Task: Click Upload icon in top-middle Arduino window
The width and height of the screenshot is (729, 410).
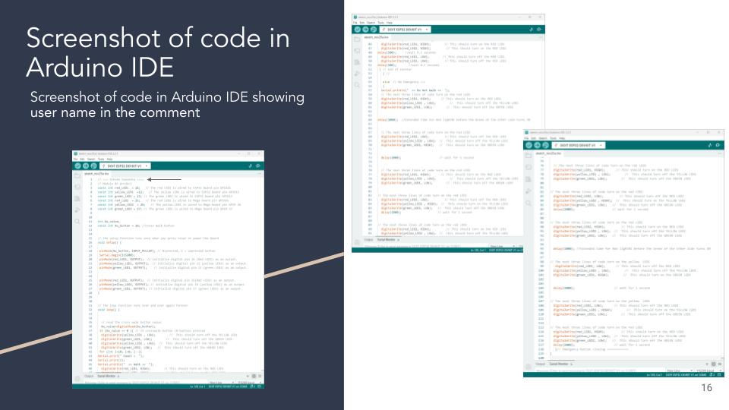Action: (x=365, y=30)
